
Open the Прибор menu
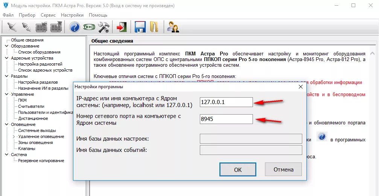(27, 15)
